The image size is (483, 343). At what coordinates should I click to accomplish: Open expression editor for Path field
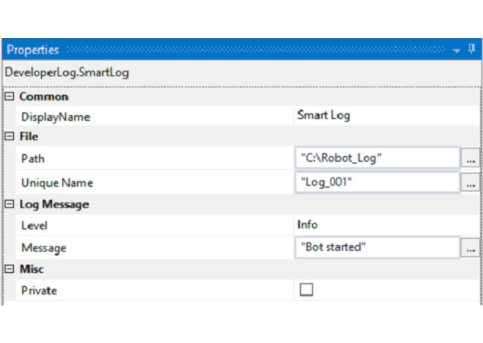click(470, 158)
